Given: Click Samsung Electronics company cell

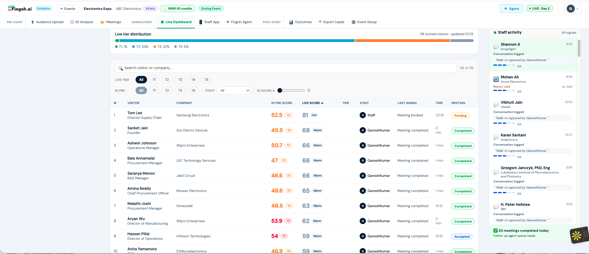Looking at the screenshot, I should pyautogui.click(x=193, y=115).
